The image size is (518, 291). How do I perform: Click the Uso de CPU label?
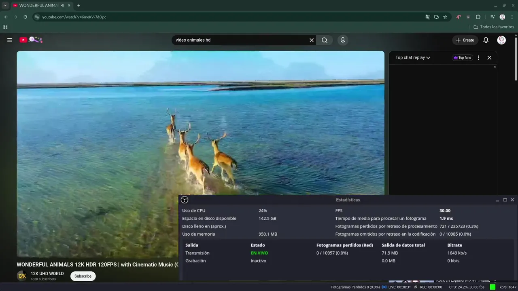point(193,211)
